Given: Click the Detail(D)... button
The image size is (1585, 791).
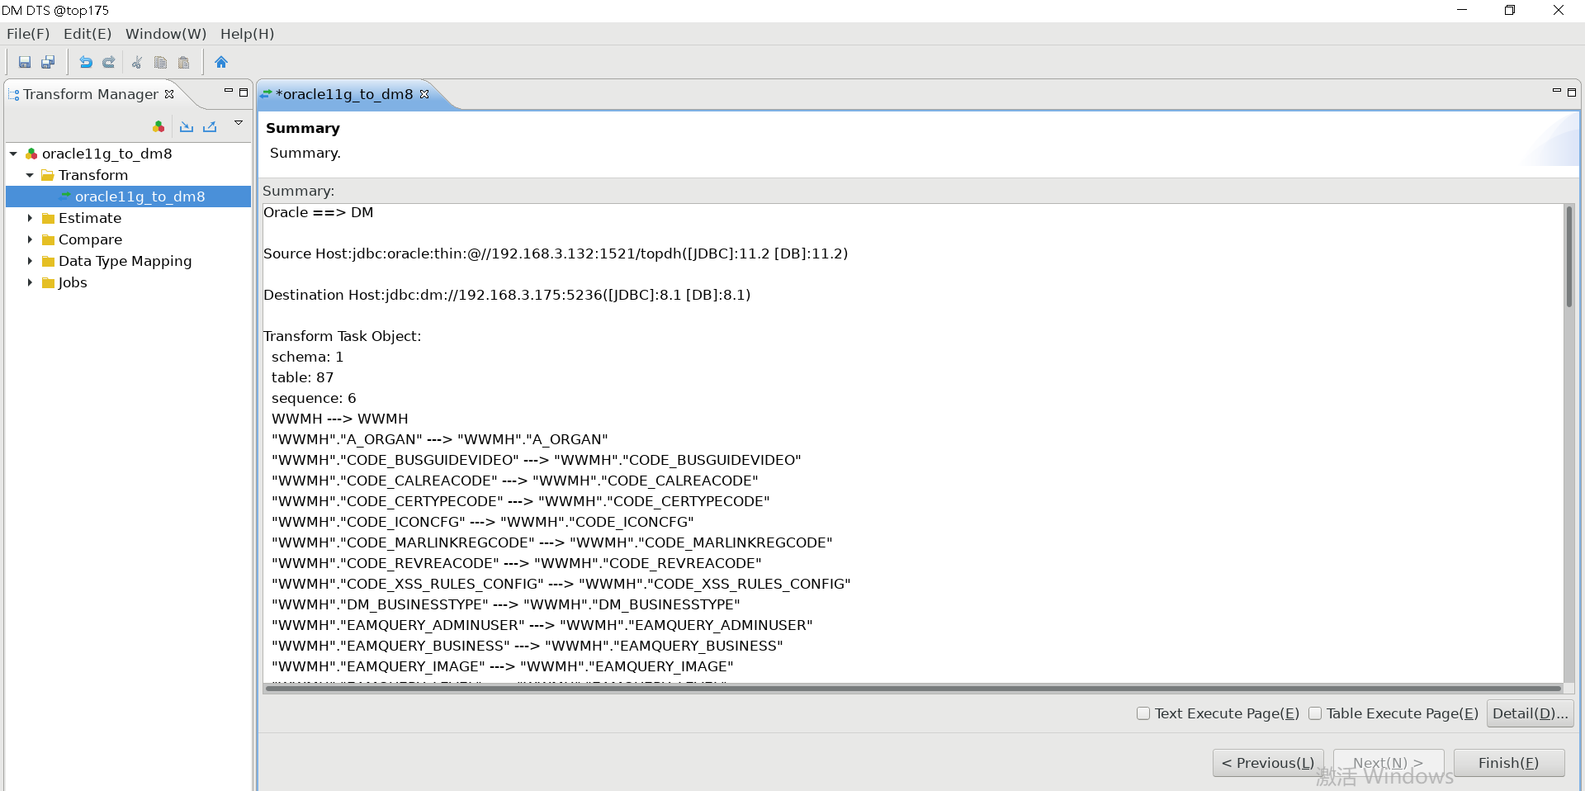Looking at the screenshot, I should (x=1530, y=713).
